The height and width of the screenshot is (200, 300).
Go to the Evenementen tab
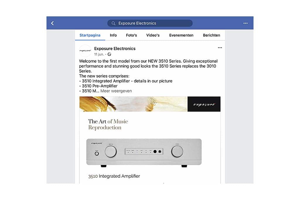point(181,35)
